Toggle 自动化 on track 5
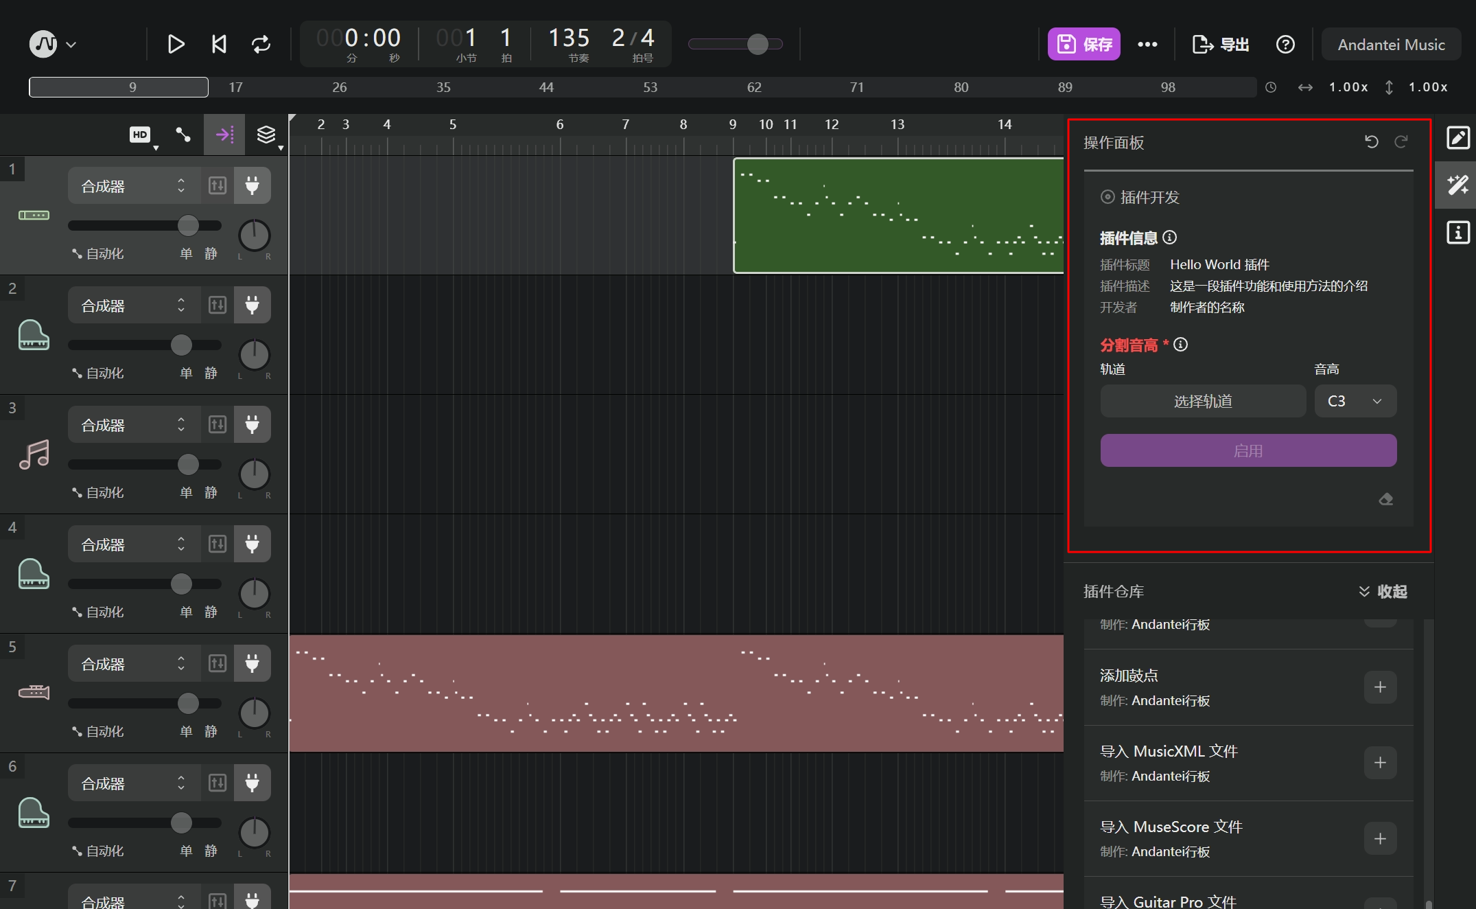The width and height of the screenshot is (1476, 909). click(x=98, y=731)
